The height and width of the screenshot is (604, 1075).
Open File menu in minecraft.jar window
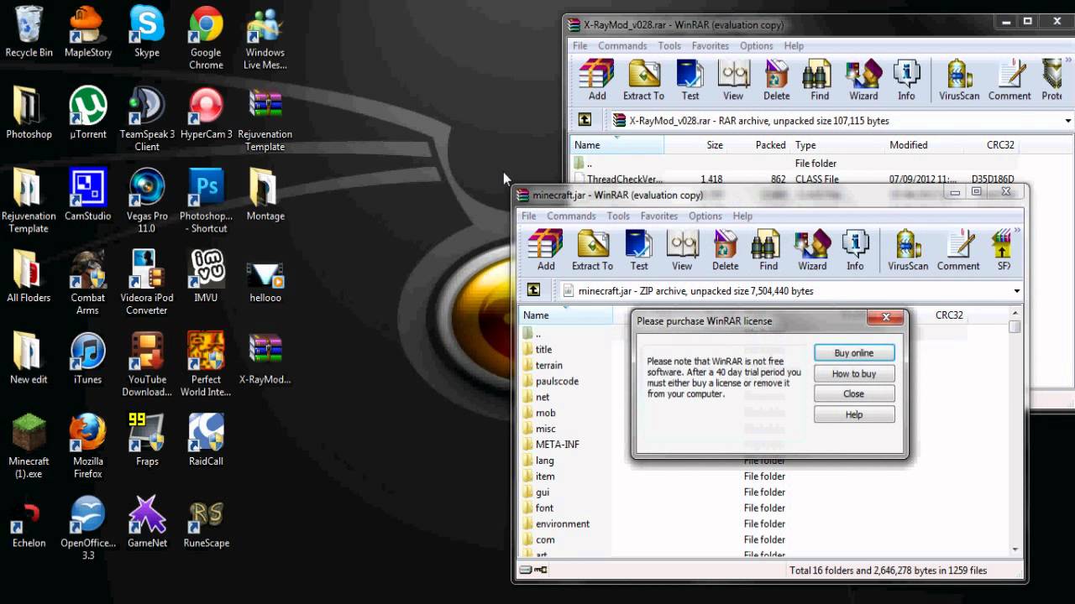(x=529, y=216)
